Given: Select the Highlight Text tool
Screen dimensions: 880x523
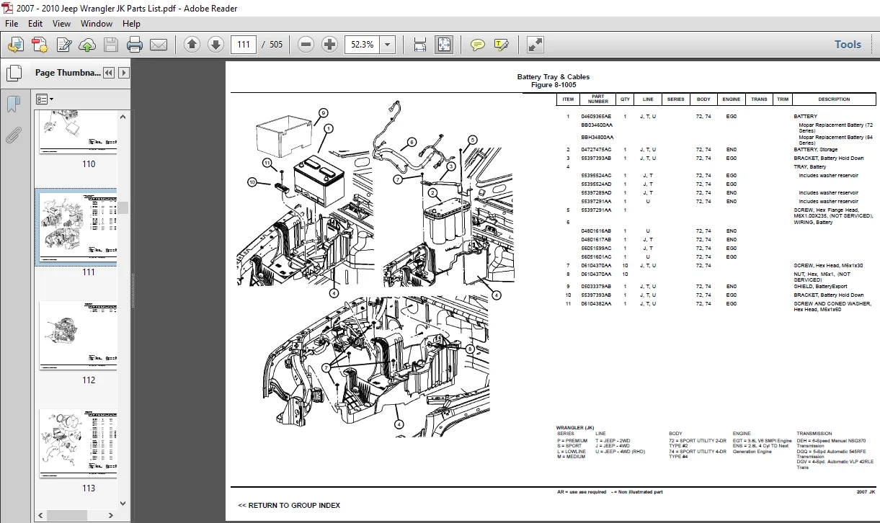Looking at the screenshot, I should [x=501, y=45].
